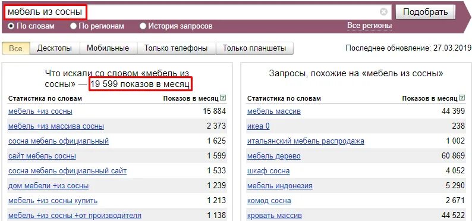Click the value '60 869' impressions
The height and width of the screenshot is (221, 472).
click(453, 156)
